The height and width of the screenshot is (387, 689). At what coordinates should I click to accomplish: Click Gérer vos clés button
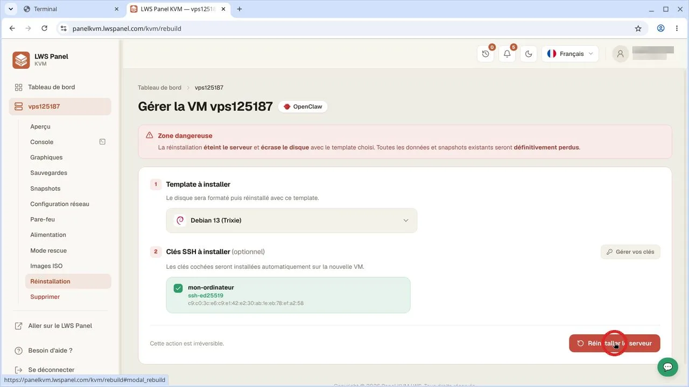(x=630, y=252)
